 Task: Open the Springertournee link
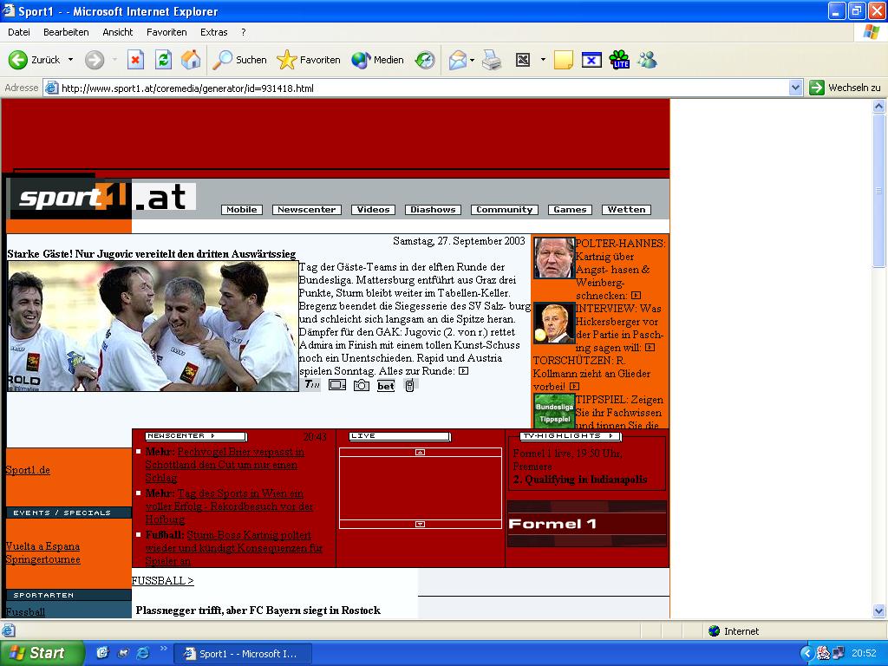coord(43,559)
